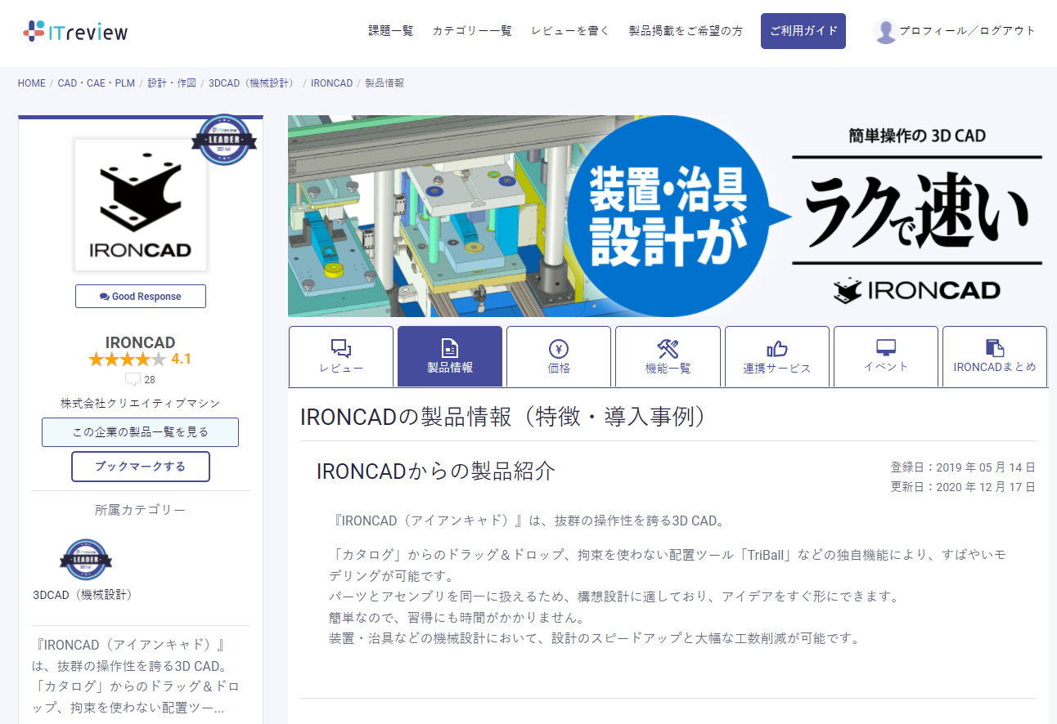Click the thumbs-up icon on the 連携サービス tab
The height and width of the screenshot is (724, 1057).
776,349
